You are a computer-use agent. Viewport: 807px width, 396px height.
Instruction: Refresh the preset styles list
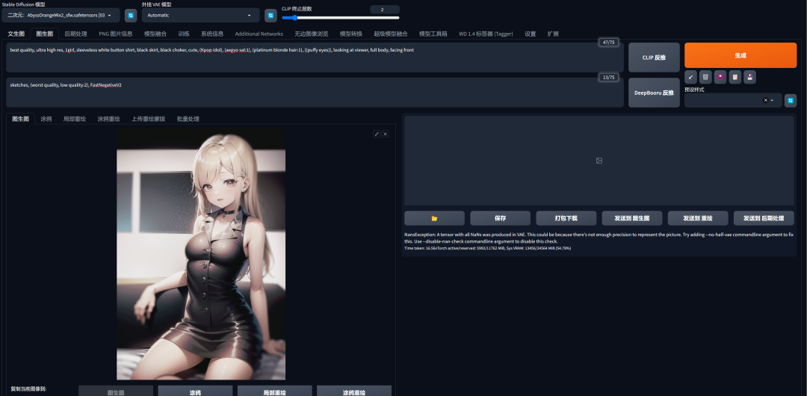coord(791,100)
